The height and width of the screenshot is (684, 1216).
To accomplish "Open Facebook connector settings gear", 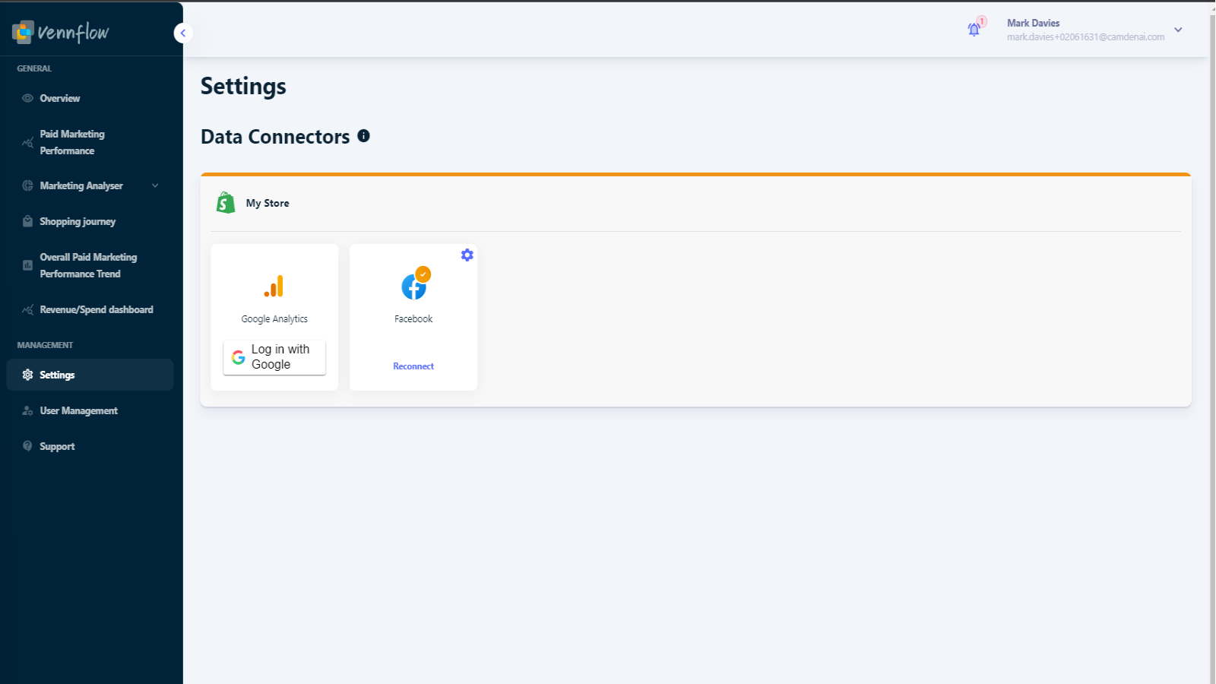I will tap(467, 255).
